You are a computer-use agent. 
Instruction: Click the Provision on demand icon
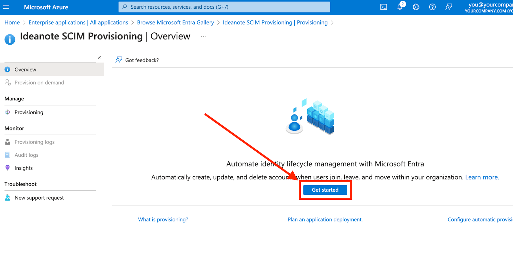[8, 82]
